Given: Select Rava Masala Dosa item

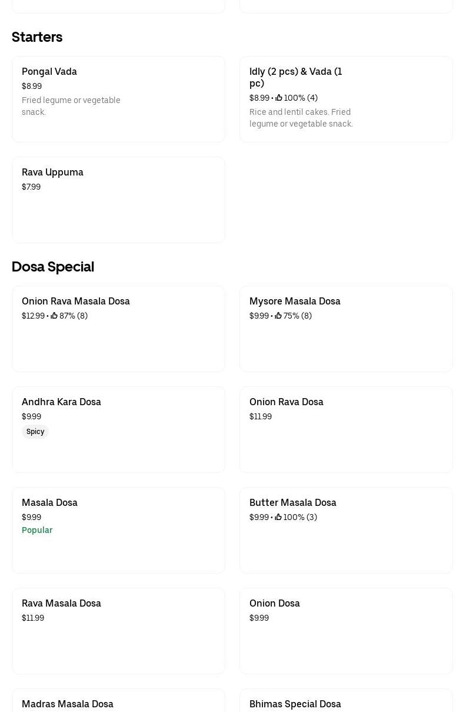Looking at the screenshot, I should point(118,631).
